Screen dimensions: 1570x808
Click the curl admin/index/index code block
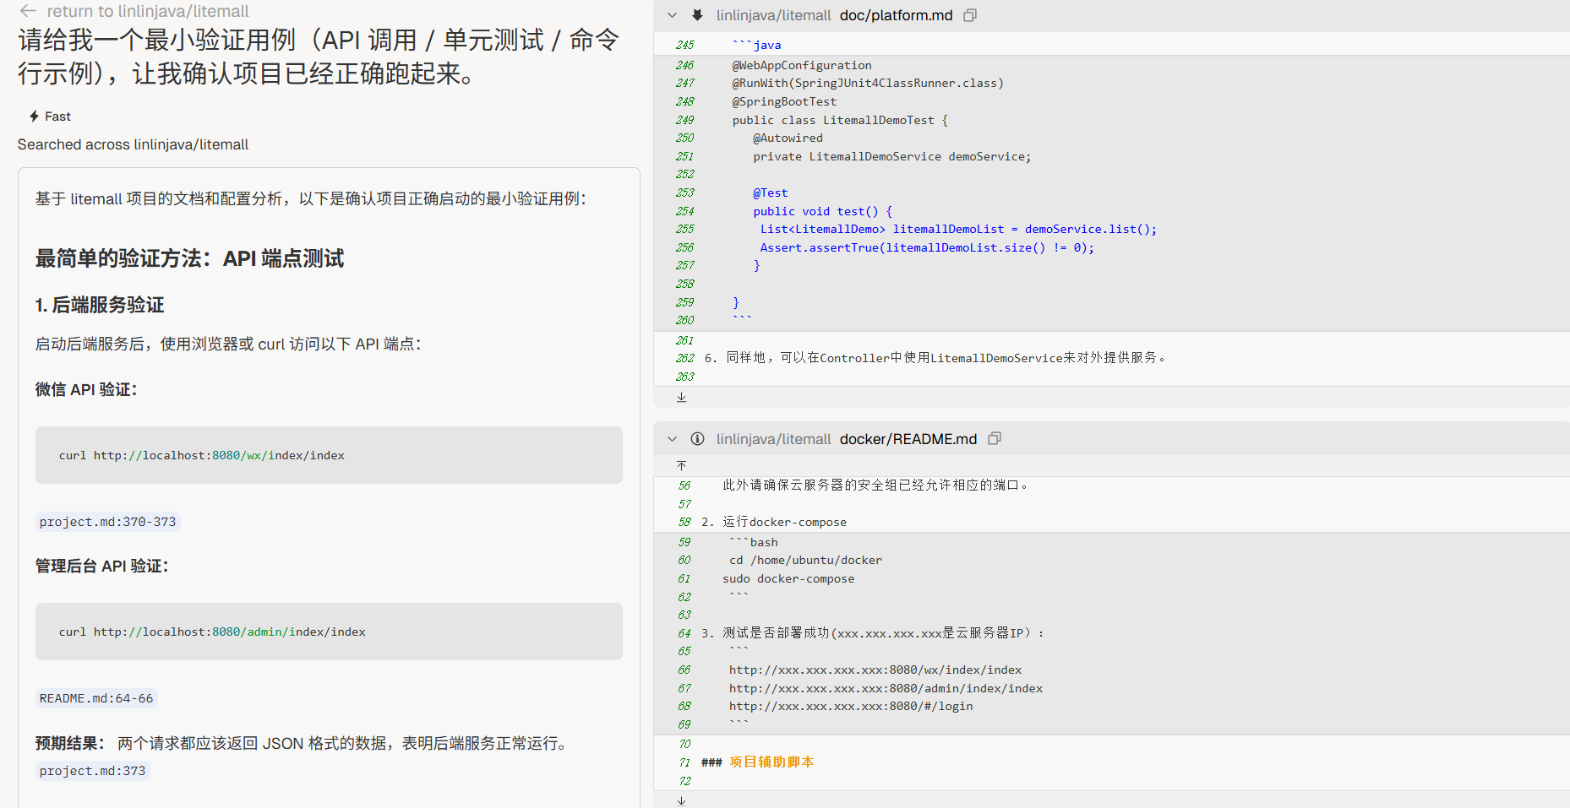pos(329,632)
